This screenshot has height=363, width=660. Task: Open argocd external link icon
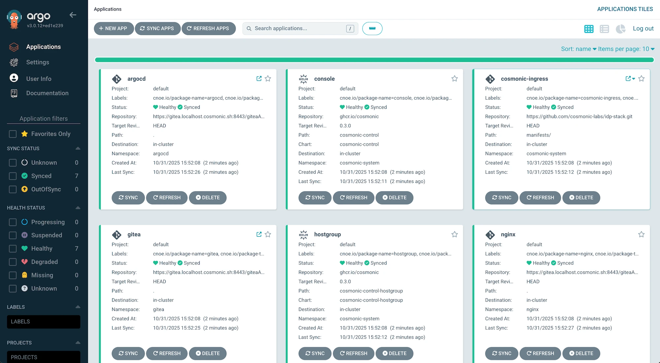259,78
